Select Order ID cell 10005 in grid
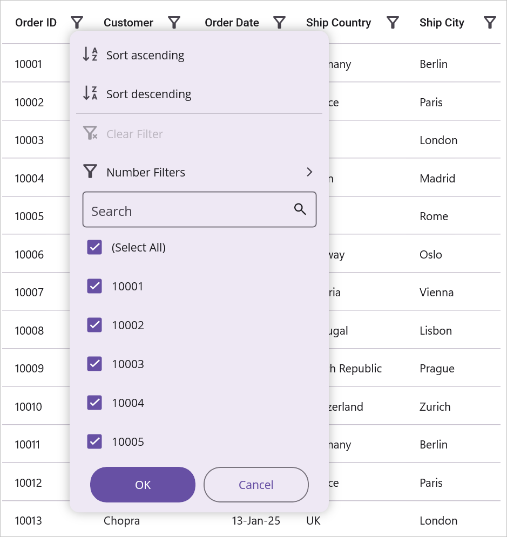 pos(29,216)
